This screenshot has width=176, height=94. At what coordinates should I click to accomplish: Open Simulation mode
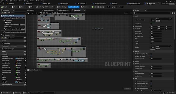(x=85, y=7)
